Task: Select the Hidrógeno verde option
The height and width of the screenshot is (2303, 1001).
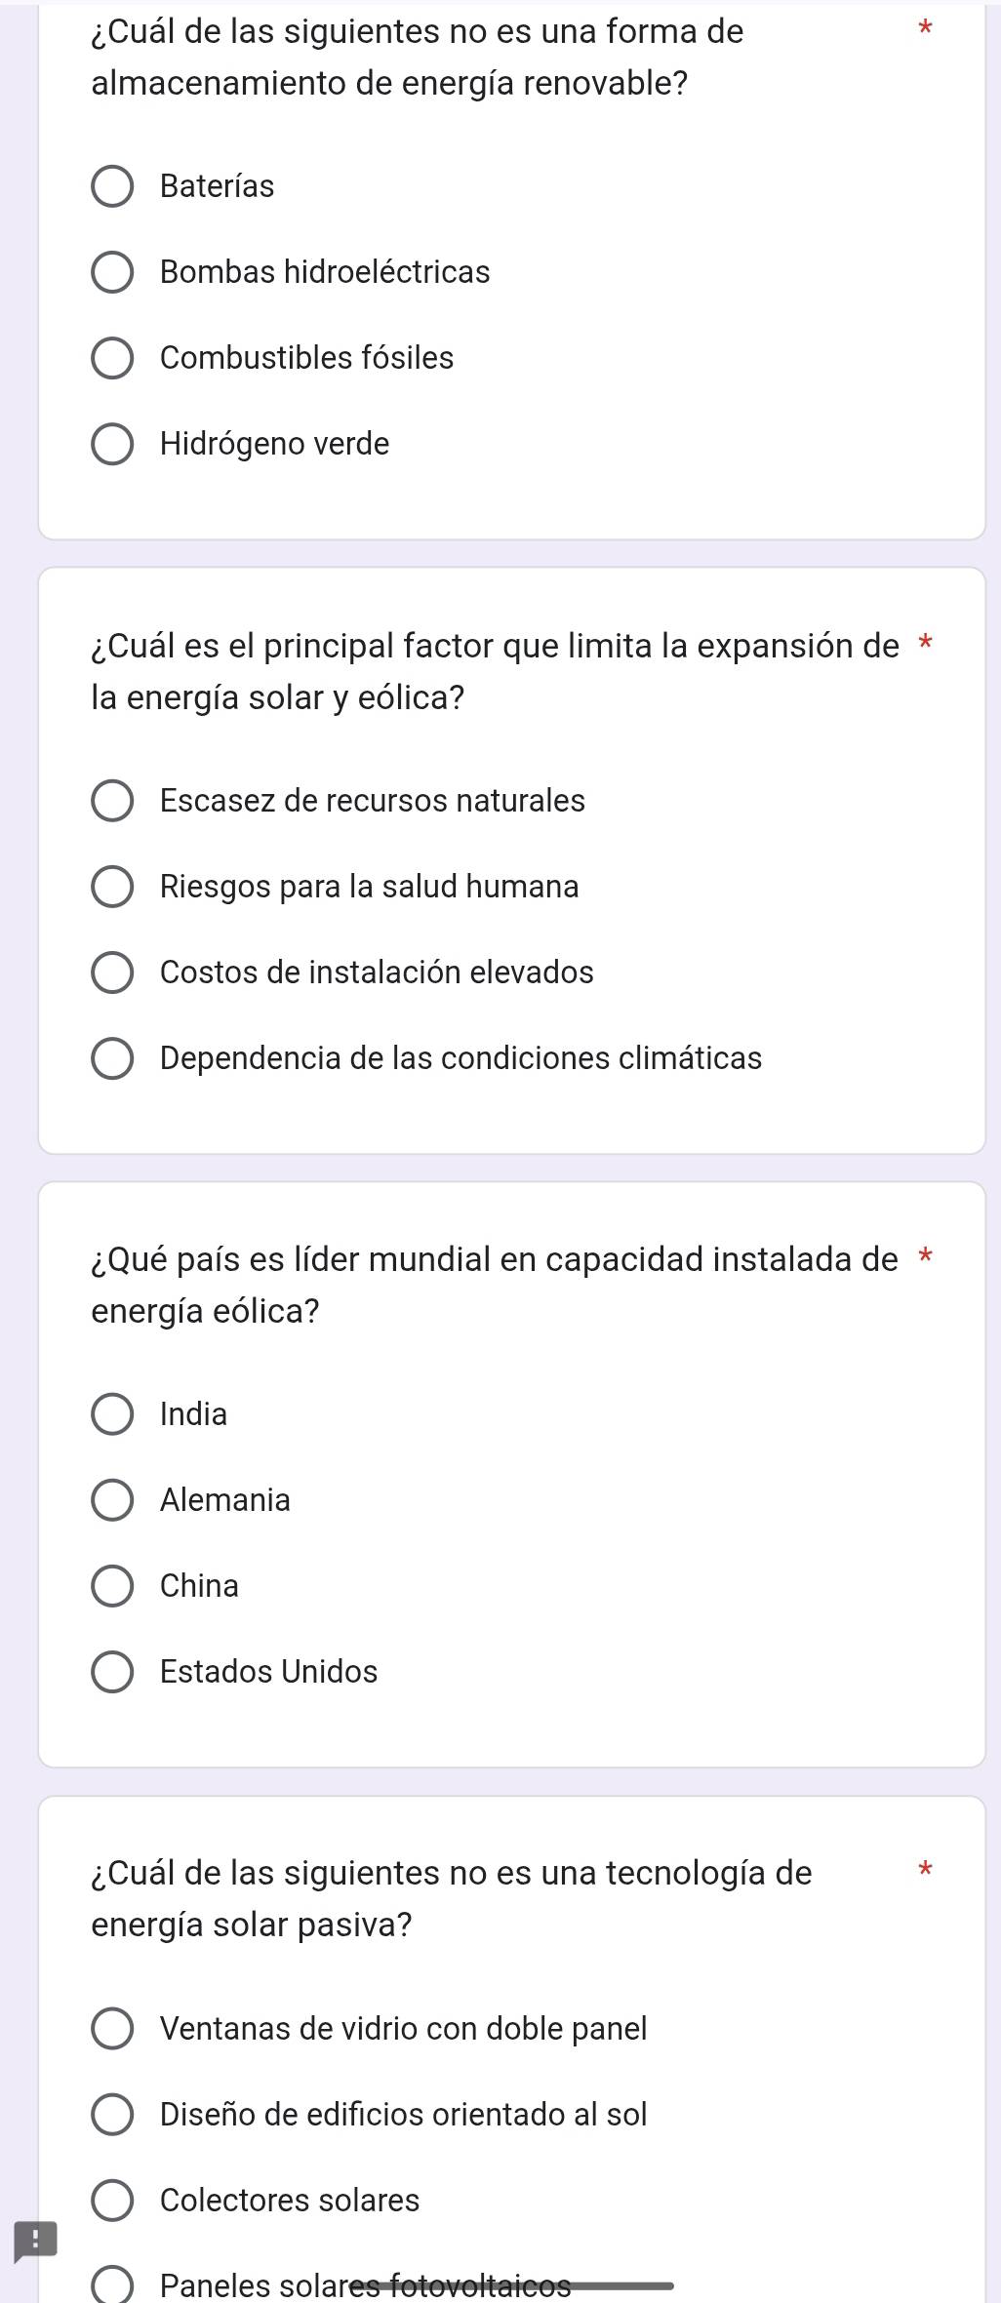Action: [114, 445]
